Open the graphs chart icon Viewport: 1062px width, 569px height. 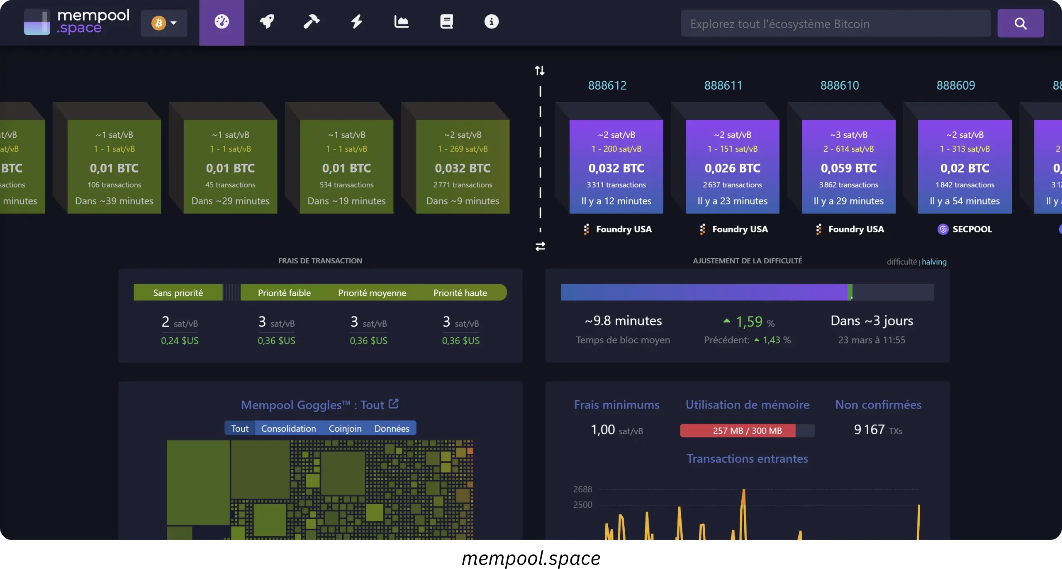click(401, 22)
